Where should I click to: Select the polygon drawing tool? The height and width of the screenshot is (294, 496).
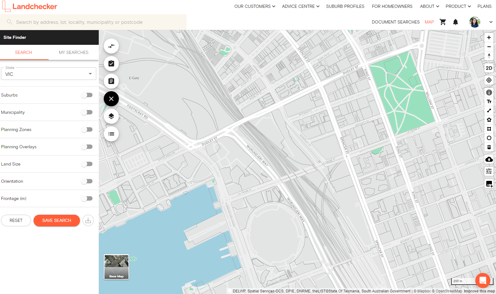pyautogui.click(x=489, y=120)
